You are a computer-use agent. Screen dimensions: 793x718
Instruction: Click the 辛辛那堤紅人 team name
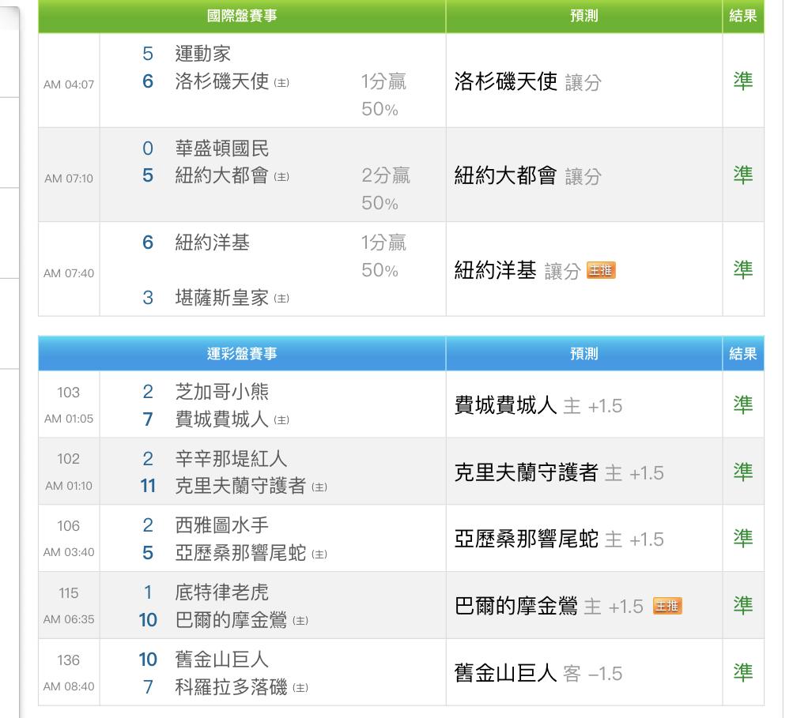click(x=231, y=459)
